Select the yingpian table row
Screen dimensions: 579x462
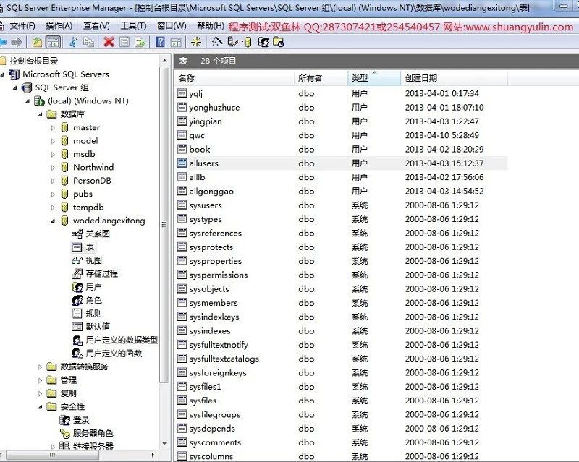pos(341,121)
